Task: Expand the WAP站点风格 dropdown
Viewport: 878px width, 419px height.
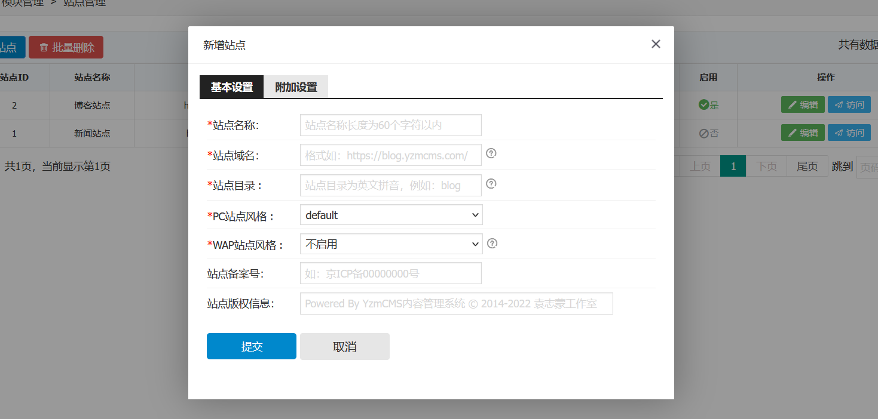Action: 391,244
